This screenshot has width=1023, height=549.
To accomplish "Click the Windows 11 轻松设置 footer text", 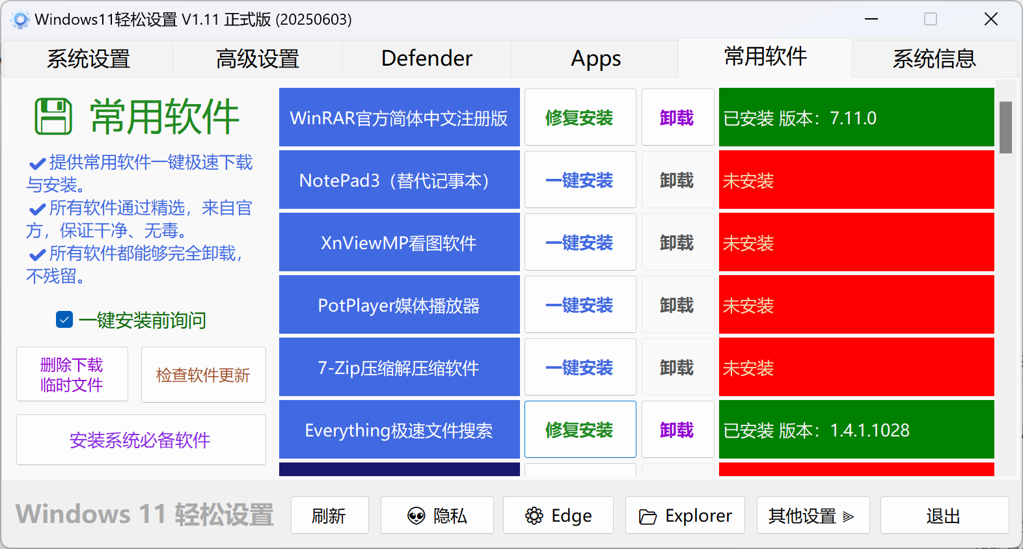I will (x=144, y=514).
